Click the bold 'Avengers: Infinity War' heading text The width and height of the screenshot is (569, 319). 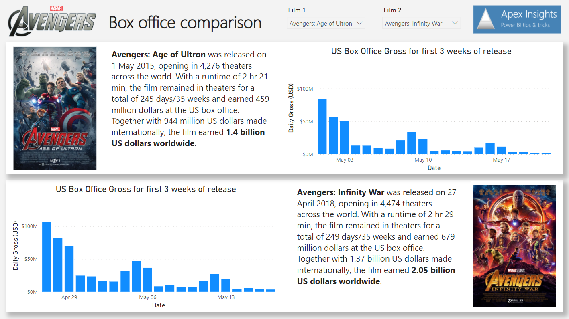tap(341, 192)
